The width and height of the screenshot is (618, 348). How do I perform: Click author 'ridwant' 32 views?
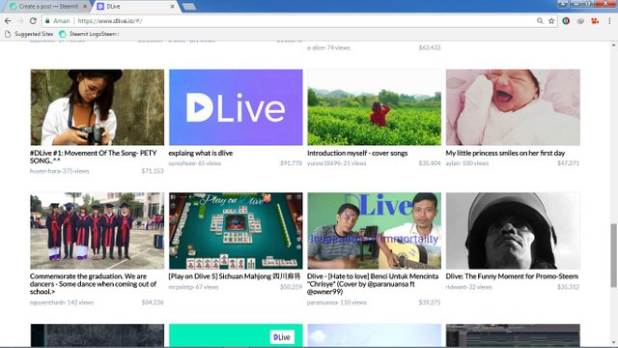(x=468, y=287)
